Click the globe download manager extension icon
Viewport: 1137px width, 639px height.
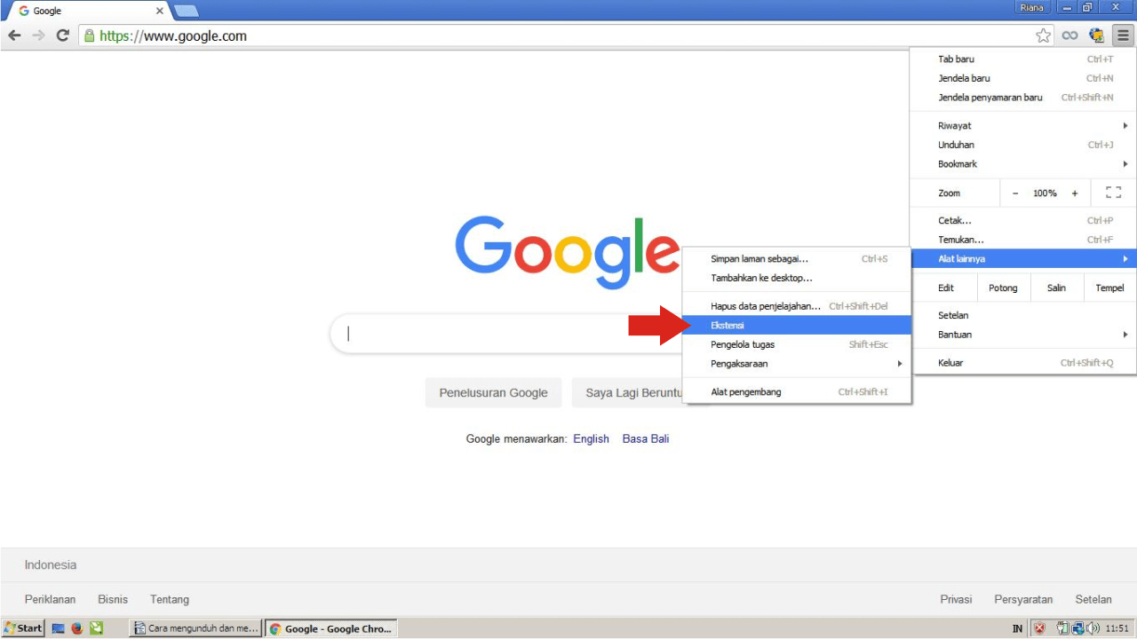coord(1097,35)
